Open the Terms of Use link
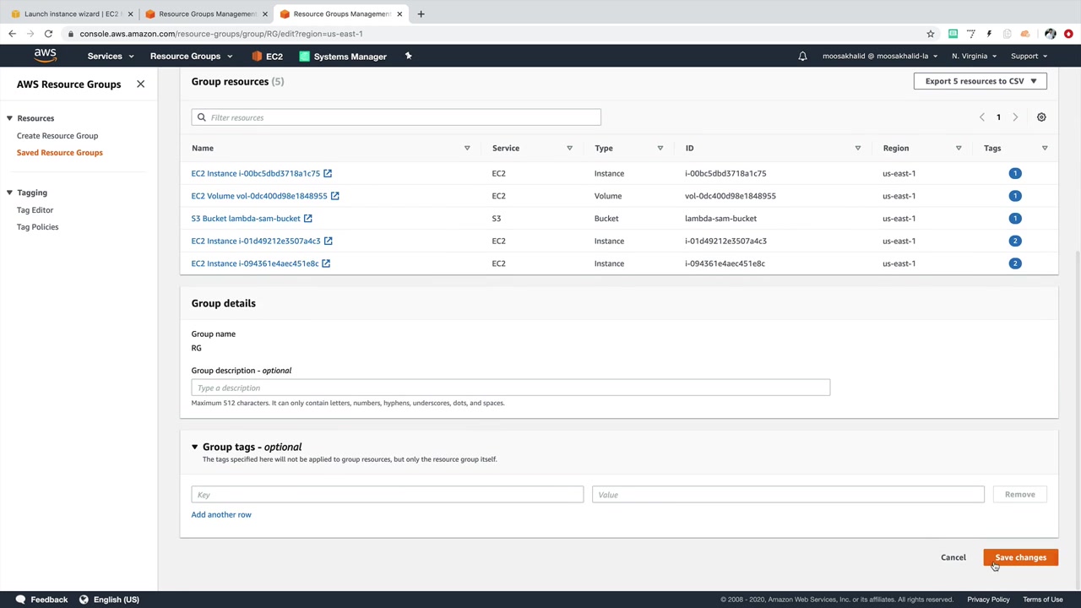Viewport: 1081px width, 608px height. [x=1043, y=600]
